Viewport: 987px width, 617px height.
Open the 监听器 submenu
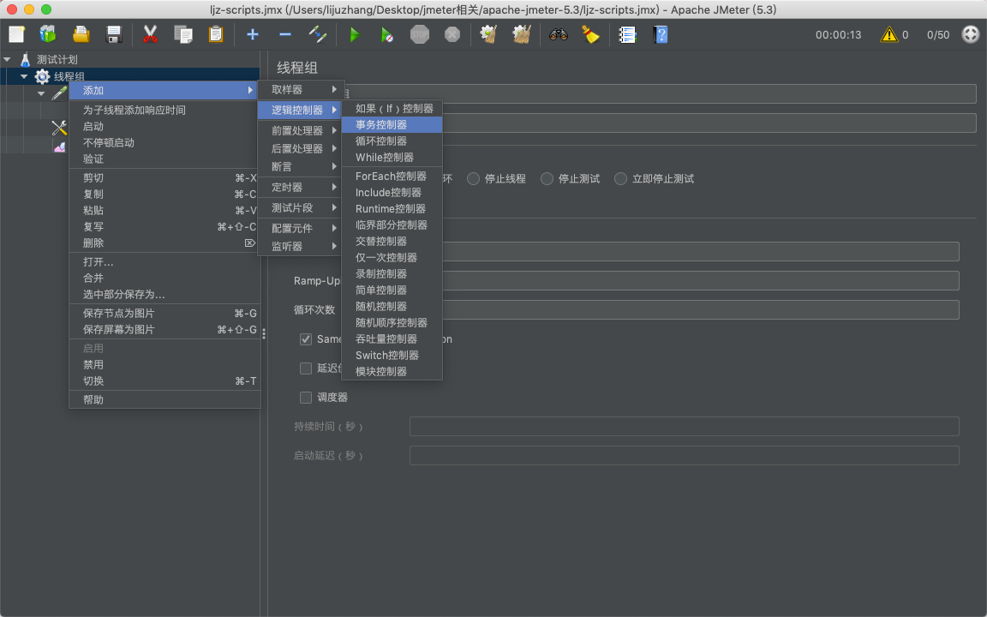click(301, 246)
